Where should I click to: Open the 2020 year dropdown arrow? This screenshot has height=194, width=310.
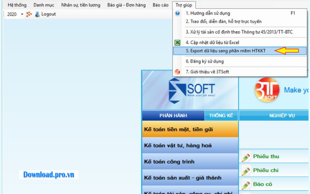click(x=22, y=14)
